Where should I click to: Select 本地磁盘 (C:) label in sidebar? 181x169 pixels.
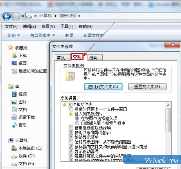[30, 148]
